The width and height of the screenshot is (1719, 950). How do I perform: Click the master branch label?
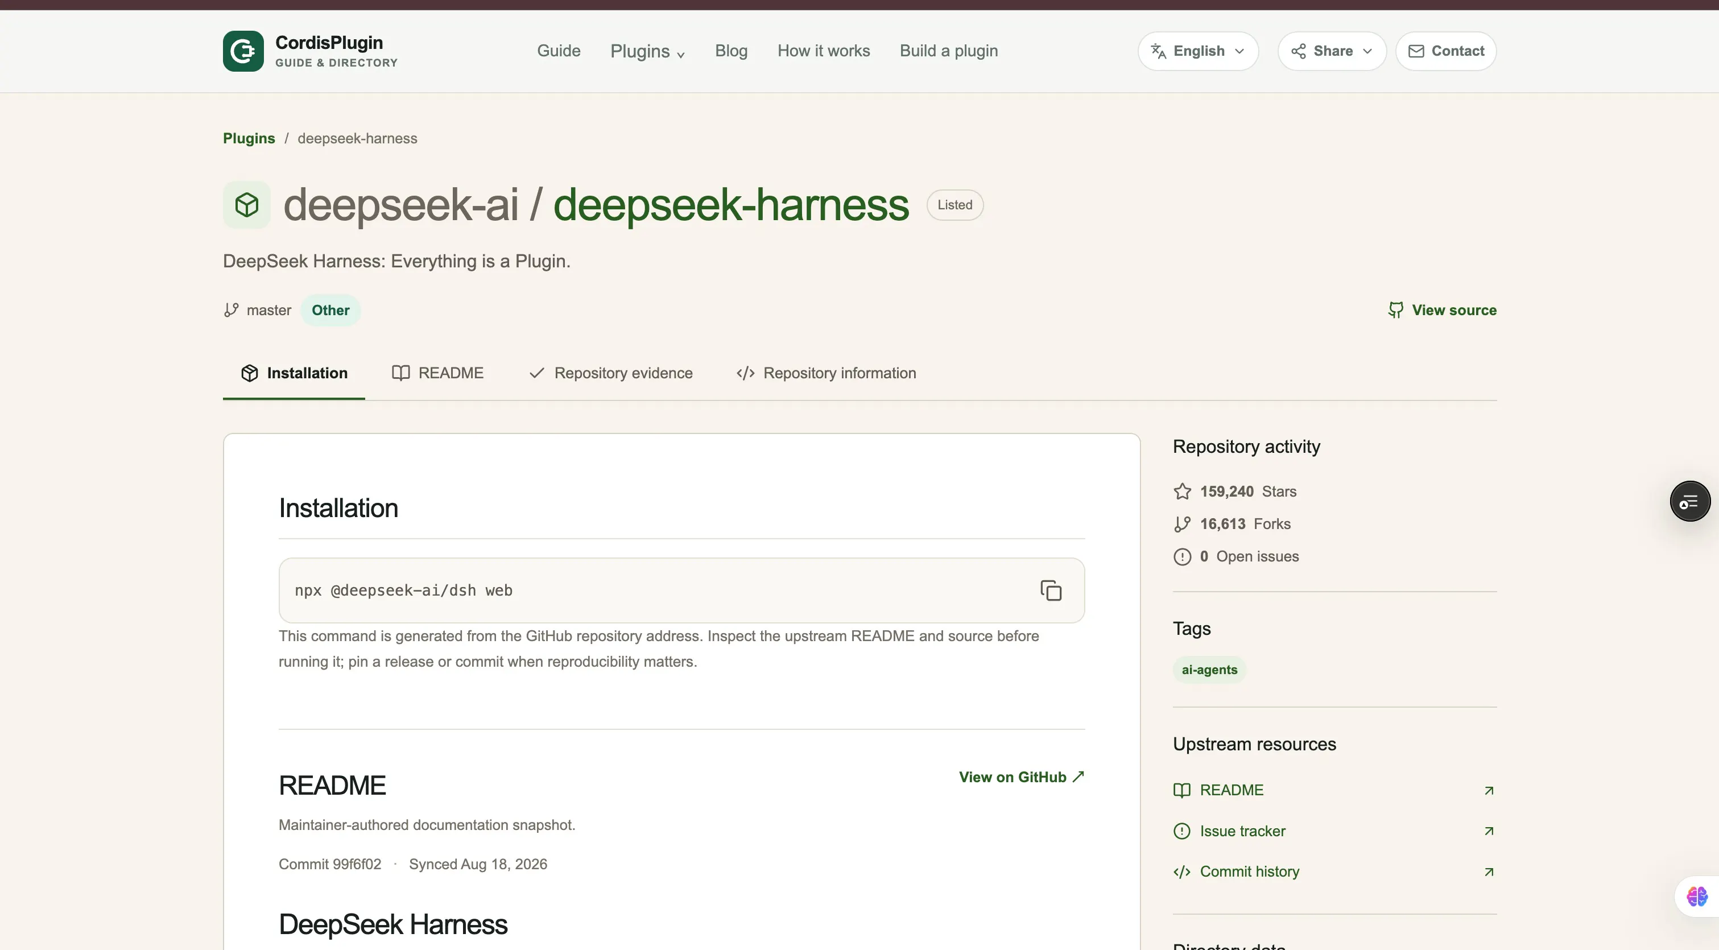pos(269,310)
